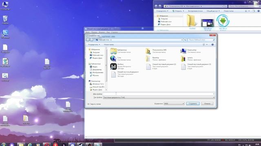Viewport: 261px width, 146px height.
Task: Click the Save dialog search field
Action: [x=201, y=40]
